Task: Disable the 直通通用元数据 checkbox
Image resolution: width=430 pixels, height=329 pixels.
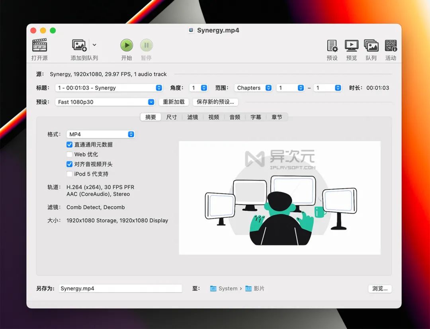Action: [x=69, y=145]
